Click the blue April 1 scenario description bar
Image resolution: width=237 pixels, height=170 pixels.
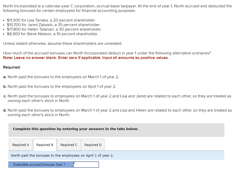[116, 155]
